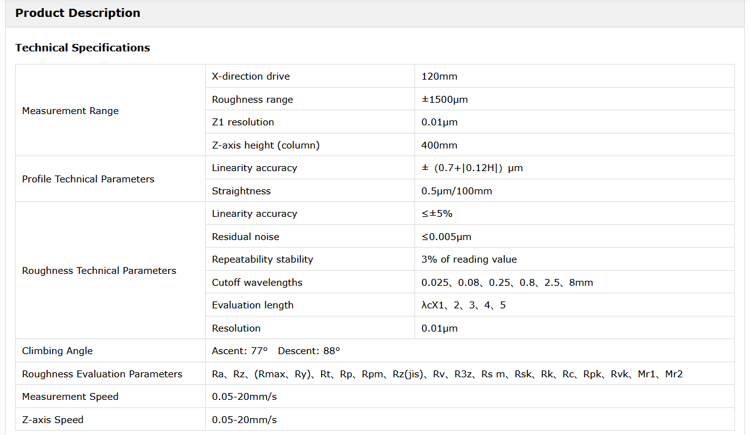Click the Product Description header
This screenshot has height=435, width=750.
pyautogui.click(x=78, y=13)
